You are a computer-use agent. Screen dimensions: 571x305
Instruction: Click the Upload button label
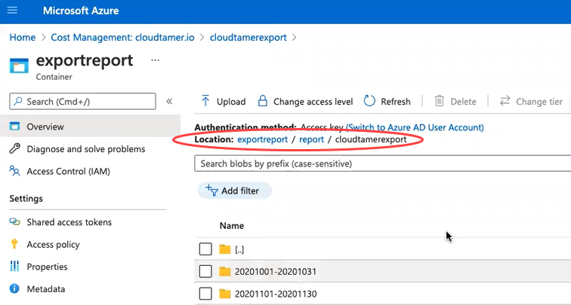click(231, 102)
